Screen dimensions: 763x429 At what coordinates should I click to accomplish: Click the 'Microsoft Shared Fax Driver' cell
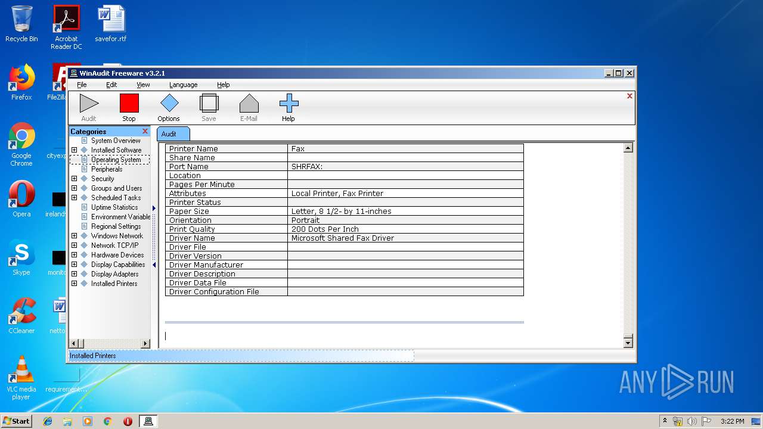(x=405, y=238)
